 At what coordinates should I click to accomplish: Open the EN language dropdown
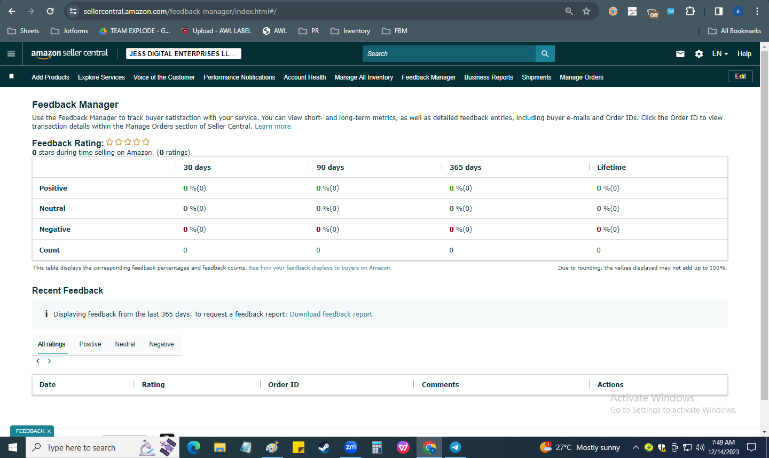[x=720, y=54]
